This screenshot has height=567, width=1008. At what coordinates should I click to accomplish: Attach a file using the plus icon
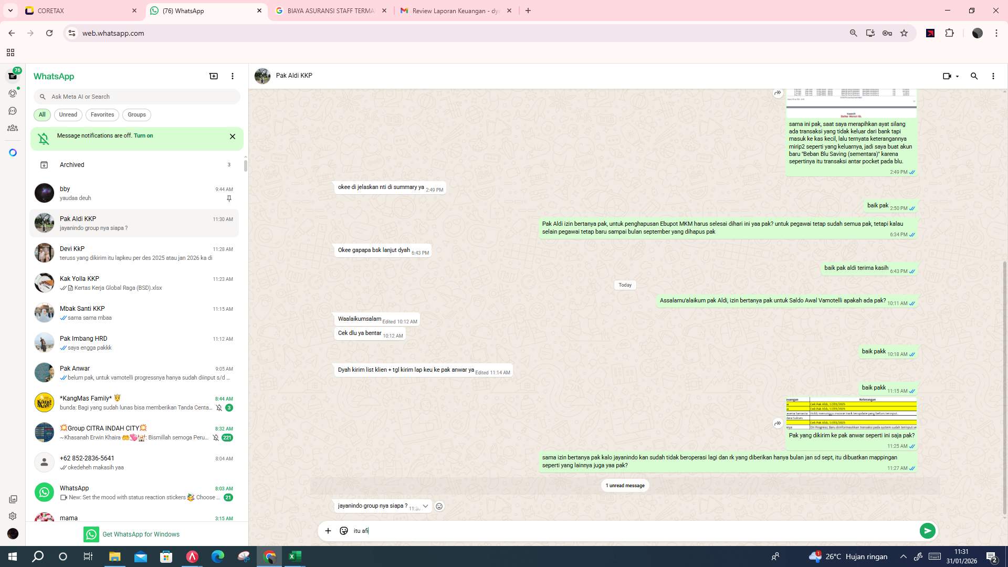click(328, 531)
